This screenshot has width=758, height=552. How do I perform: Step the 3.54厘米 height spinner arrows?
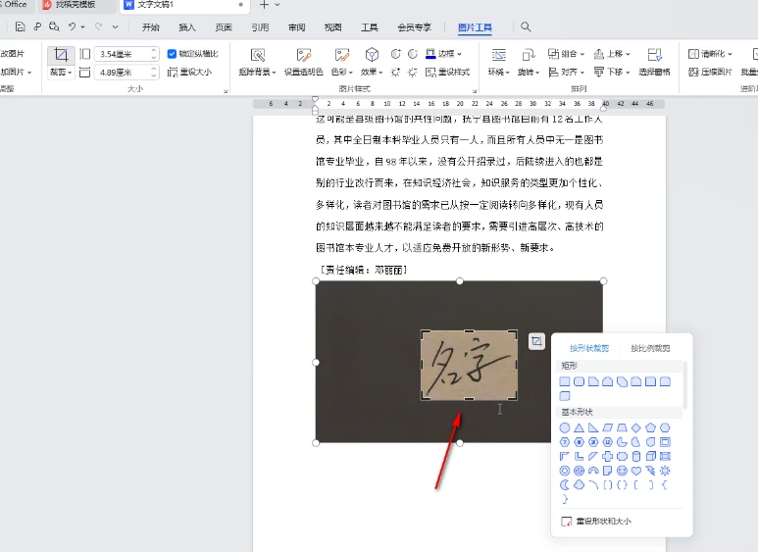[x=154, y=54]
